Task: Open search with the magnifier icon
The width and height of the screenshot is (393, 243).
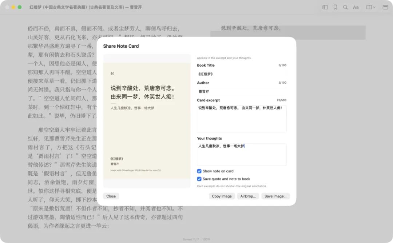Action: pos(345,7)
